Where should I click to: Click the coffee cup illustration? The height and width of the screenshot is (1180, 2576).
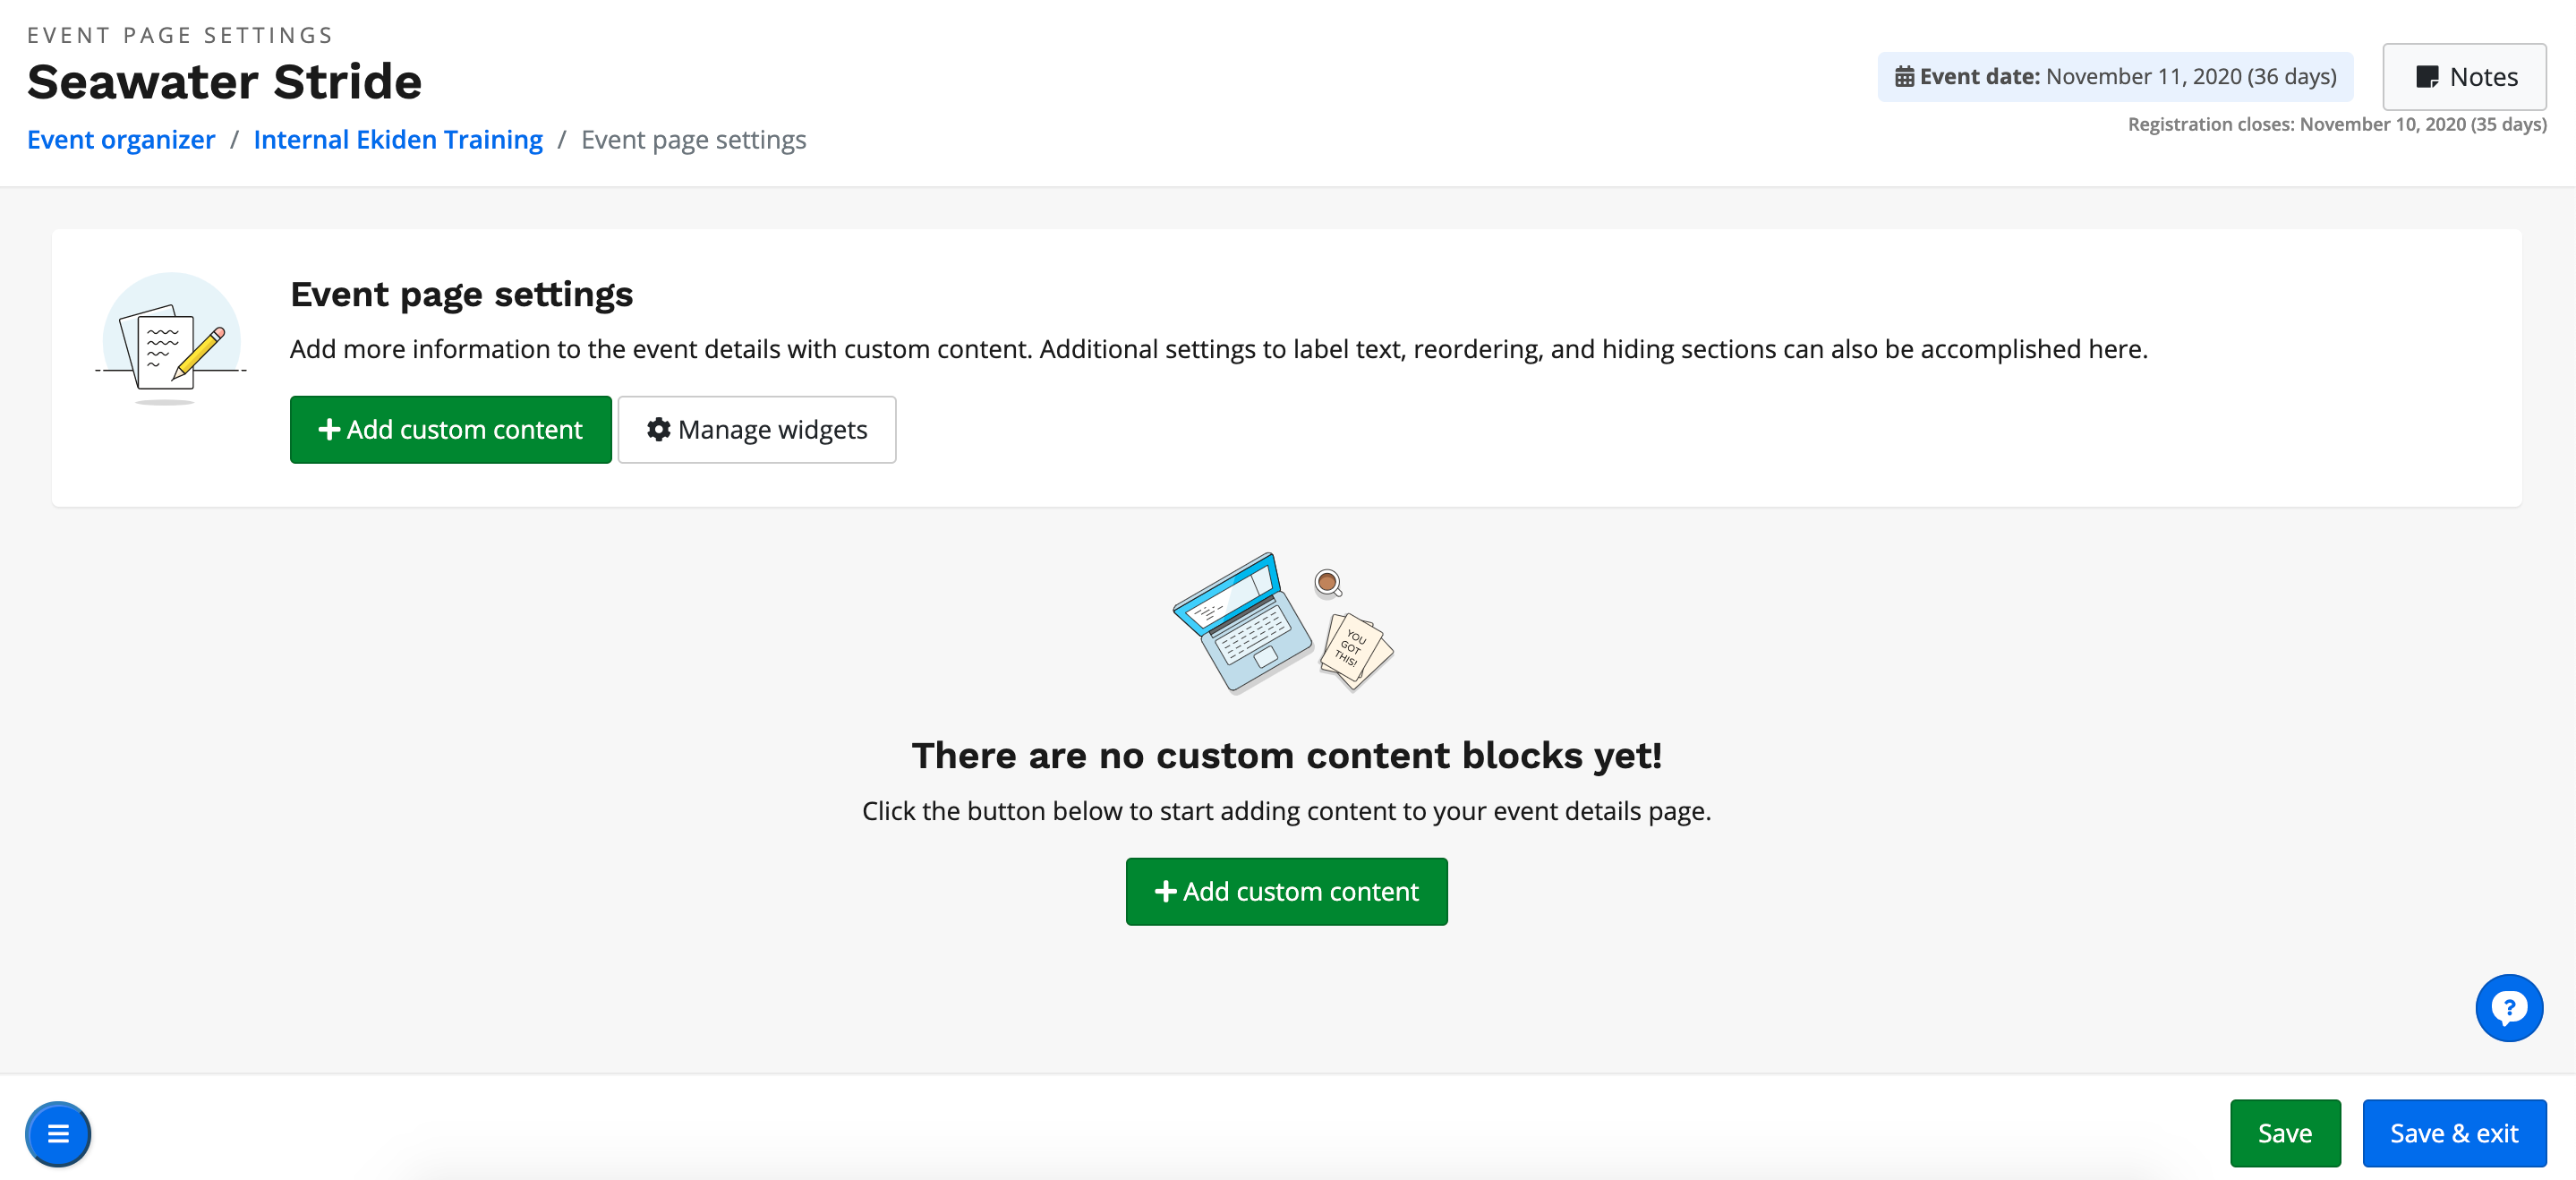pyautogui.click(x=1327, y=582)
